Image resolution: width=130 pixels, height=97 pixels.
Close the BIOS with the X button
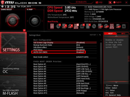126,2
